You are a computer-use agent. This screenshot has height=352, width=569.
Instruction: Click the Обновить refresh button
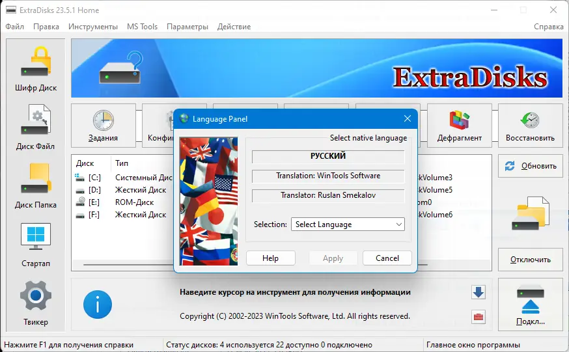point(530,166)
